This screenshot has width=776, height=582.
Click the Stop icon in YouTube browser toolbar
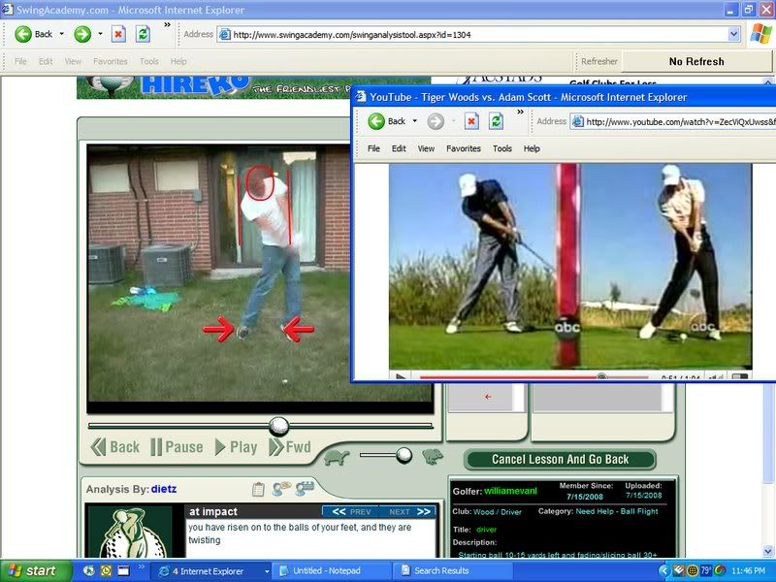[471, 121]
